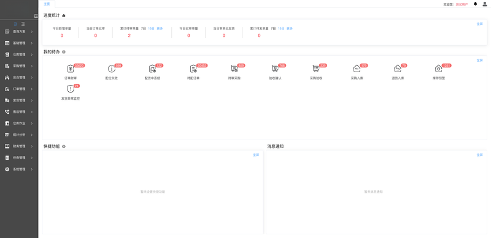Open the 待审采购 cart icon
The width and height of the screenshot is (491, 238).
234,69
